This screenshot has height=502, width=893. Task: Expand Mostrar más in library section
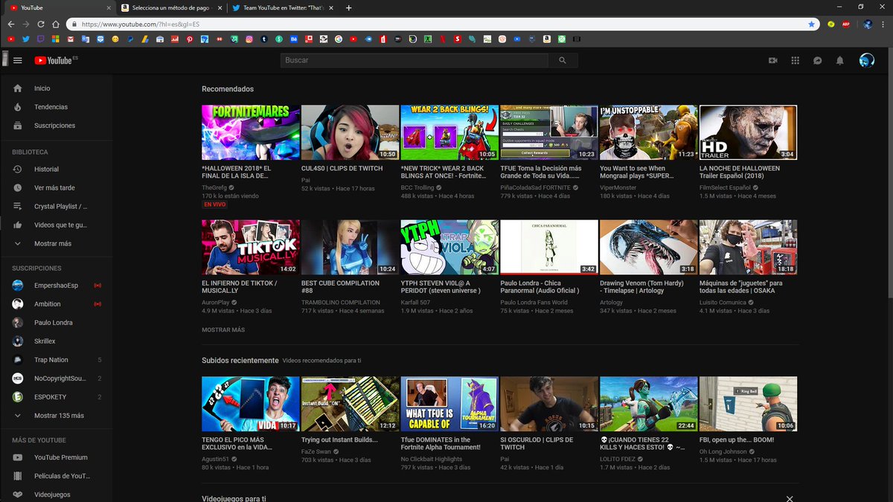[57, 243]
